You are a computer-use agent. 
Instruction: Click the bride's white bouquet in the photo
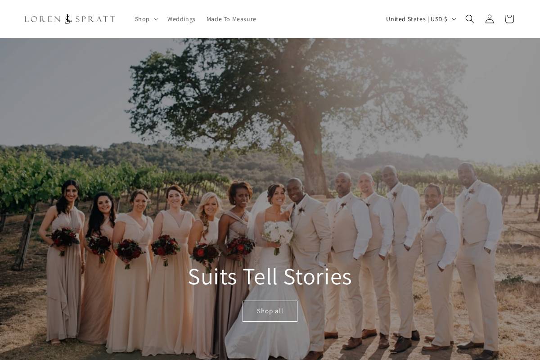(x=278, y=234)
